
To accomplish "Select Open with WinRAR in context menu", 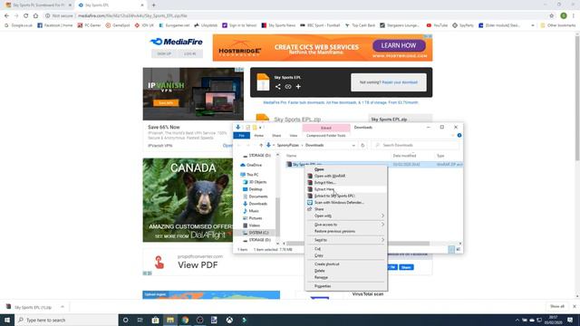I will point(330,176).
